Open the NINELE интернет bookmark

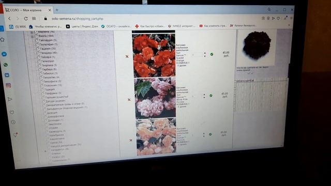pos(182,26)
